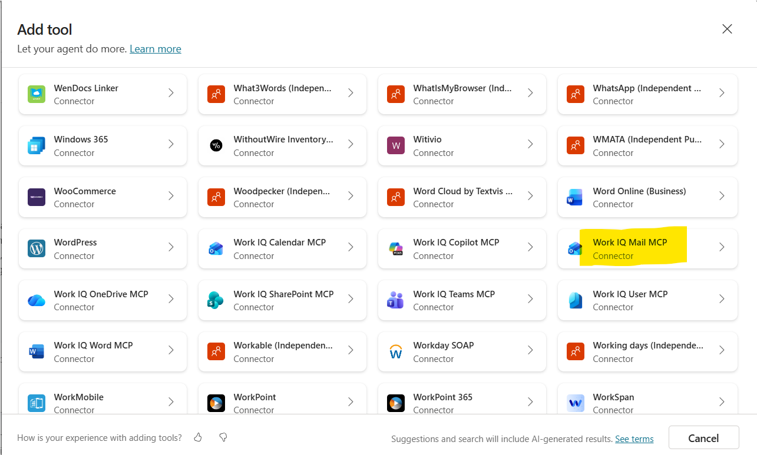Select the Work IQ SharePoint MCP name
This screenshot has height=455, width=757.
pos(283,294)
